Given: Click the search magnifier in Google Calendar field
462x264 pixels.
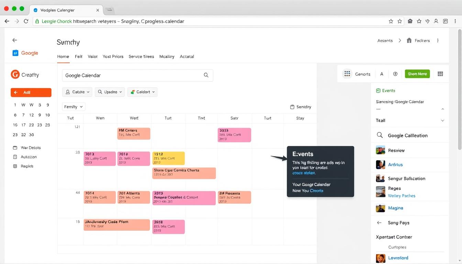Looking at the screenshot, I should coord(206,75).
